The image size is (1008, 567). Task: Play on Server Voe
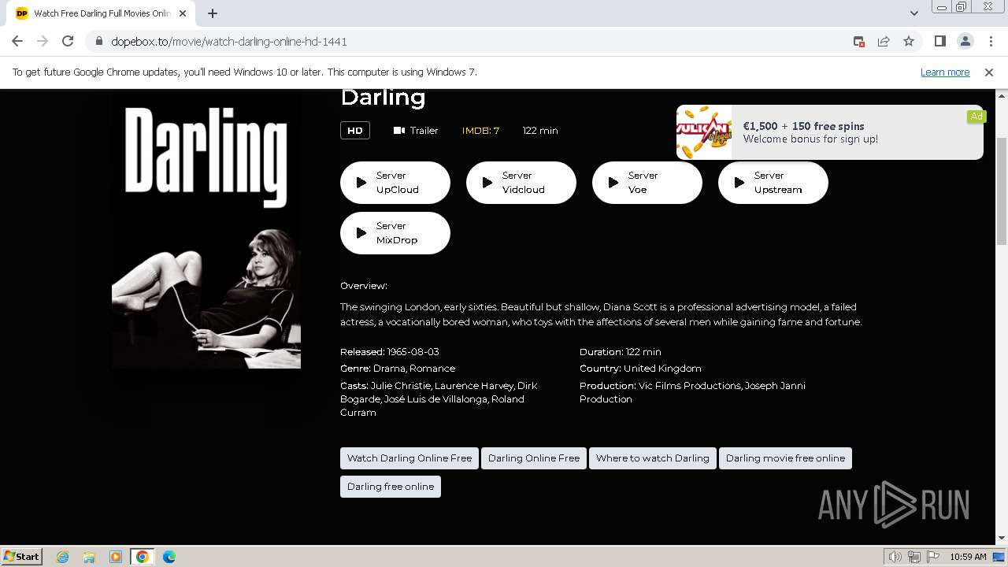tap(647, 183)
